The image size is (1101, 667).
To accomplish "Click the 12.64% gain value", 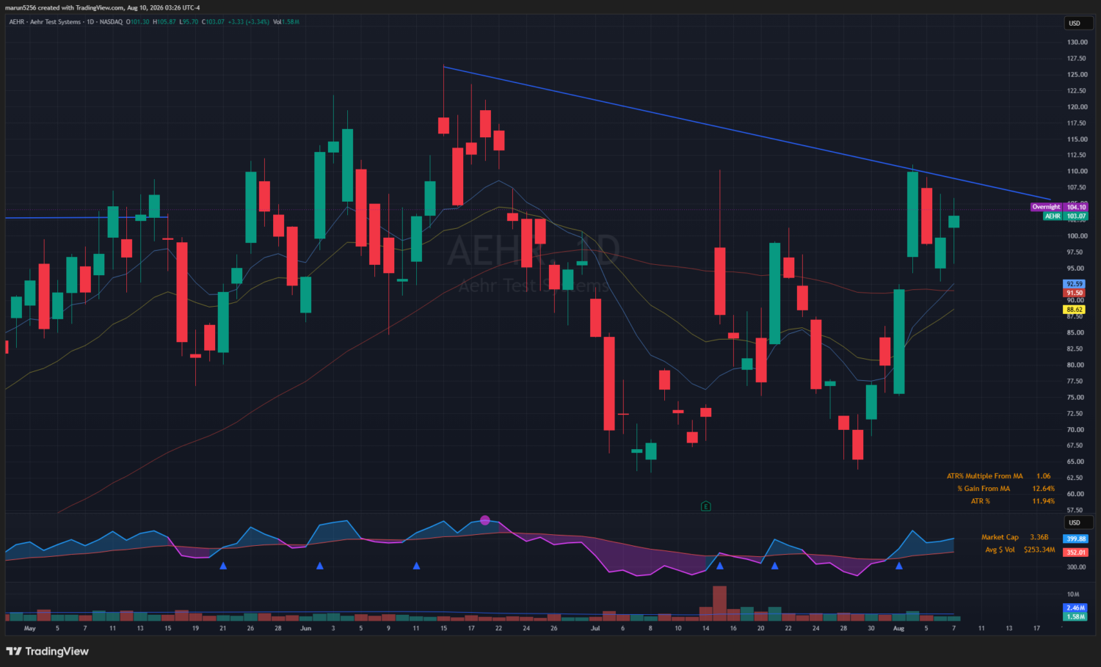I will [1043, 489].
